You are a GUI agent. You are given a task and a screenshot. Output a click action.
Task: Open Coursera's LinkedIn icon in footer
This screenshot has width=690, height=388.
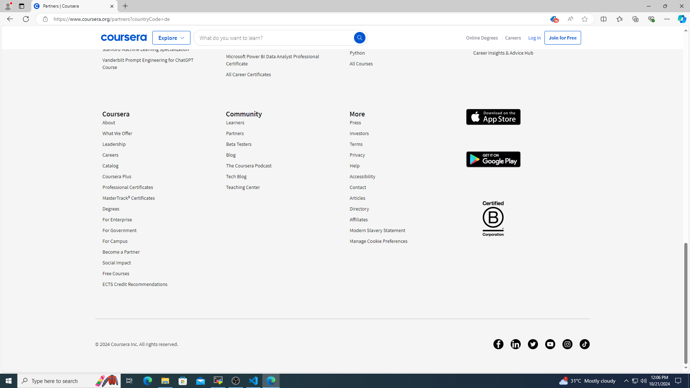(515, 344)
